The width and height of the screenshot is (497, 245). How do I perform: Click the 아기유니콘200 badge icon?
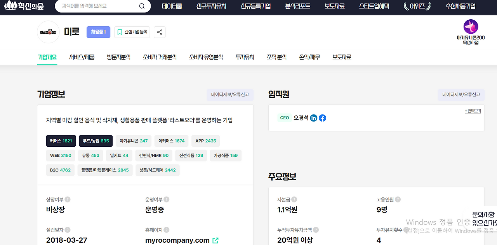point(471,27)
